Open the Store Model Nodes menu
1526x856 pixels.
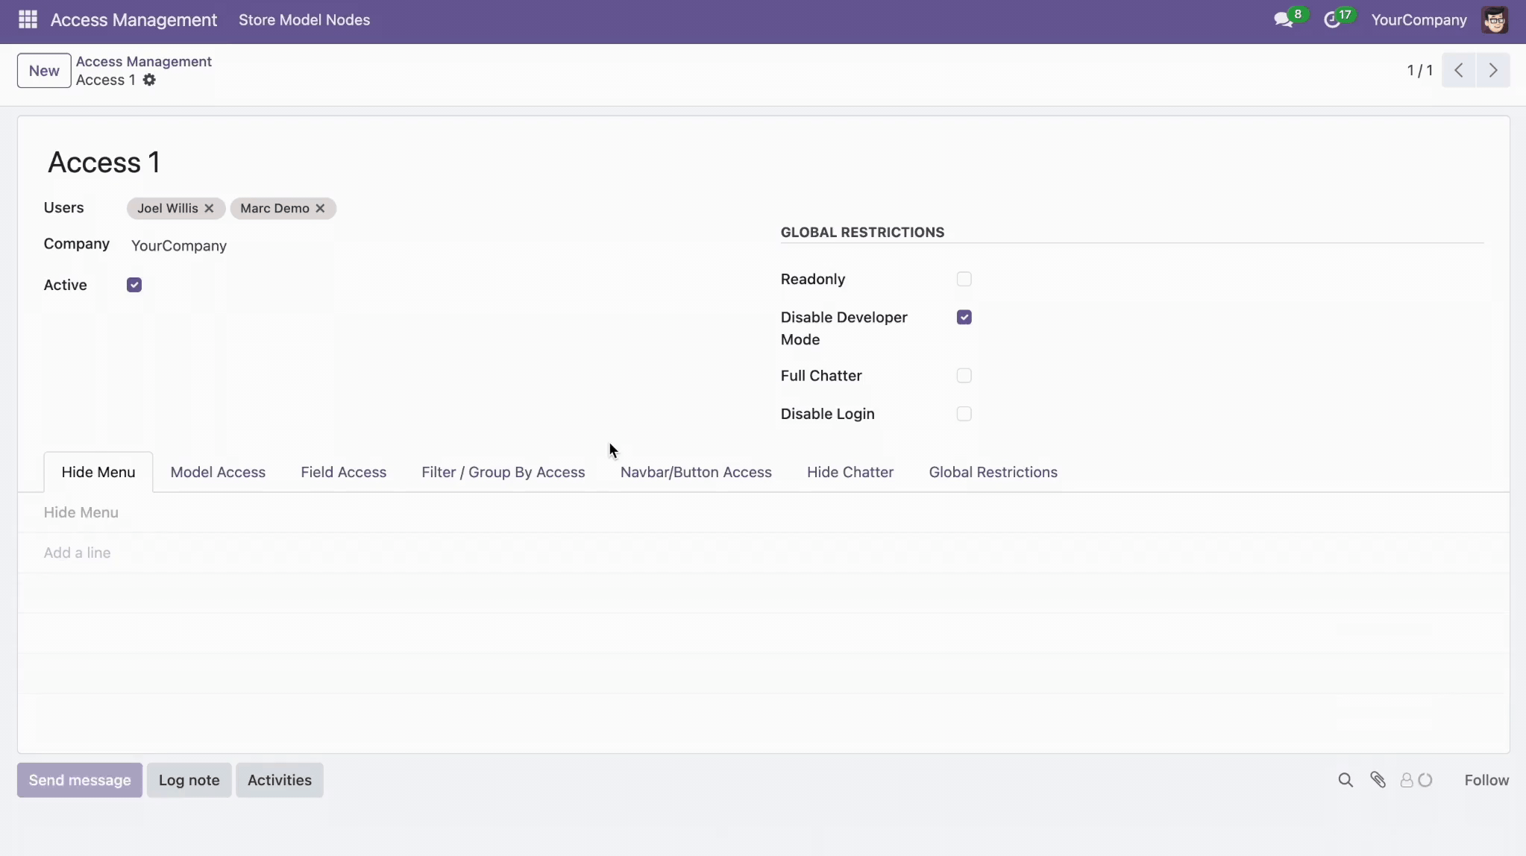click(x=304, y=20)
